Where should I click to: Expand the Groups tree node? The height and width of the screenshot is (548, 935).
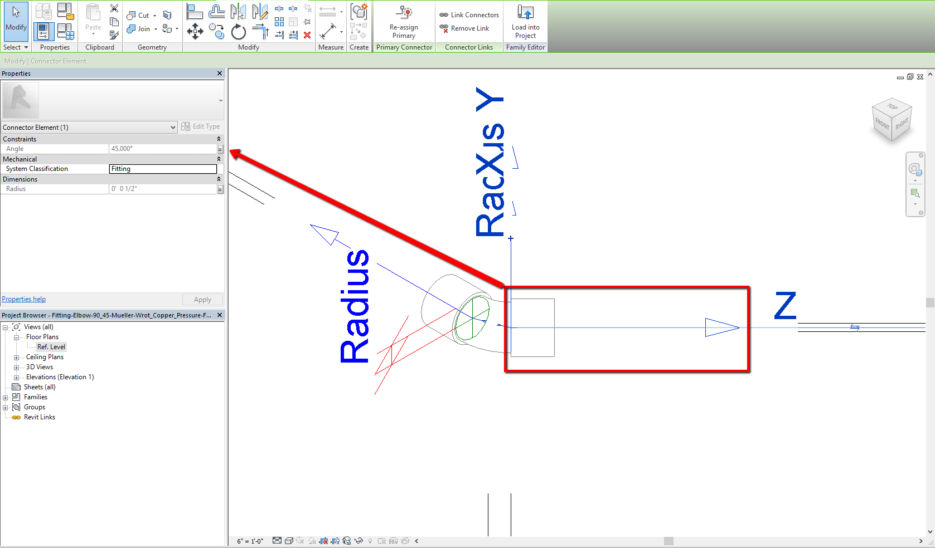pos(6,408)
